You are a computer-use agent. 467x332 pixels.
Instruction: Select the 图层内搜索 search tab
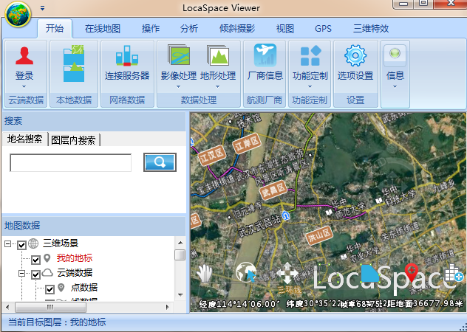pyautogui.click(x=73, y=140)
